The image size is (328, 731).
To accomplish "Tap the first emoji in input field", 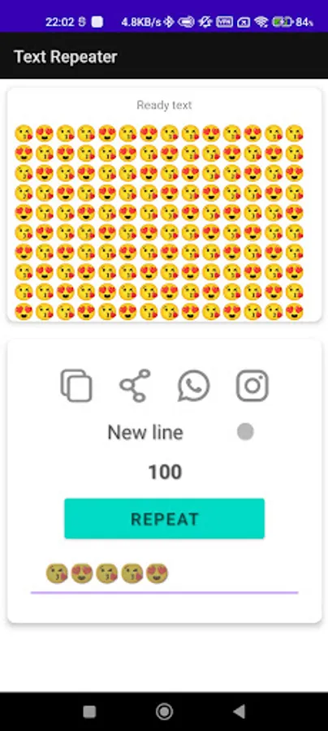I will 57,573.
